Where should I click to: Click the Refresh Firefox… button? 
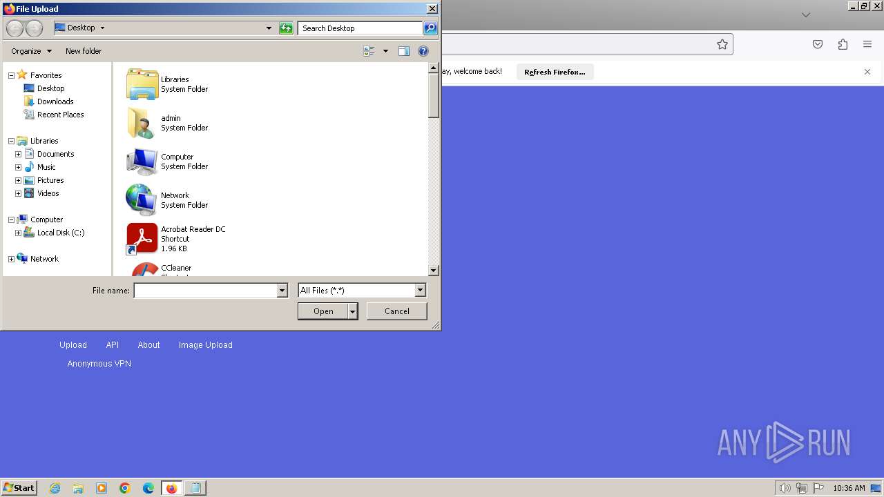point(555,72)
